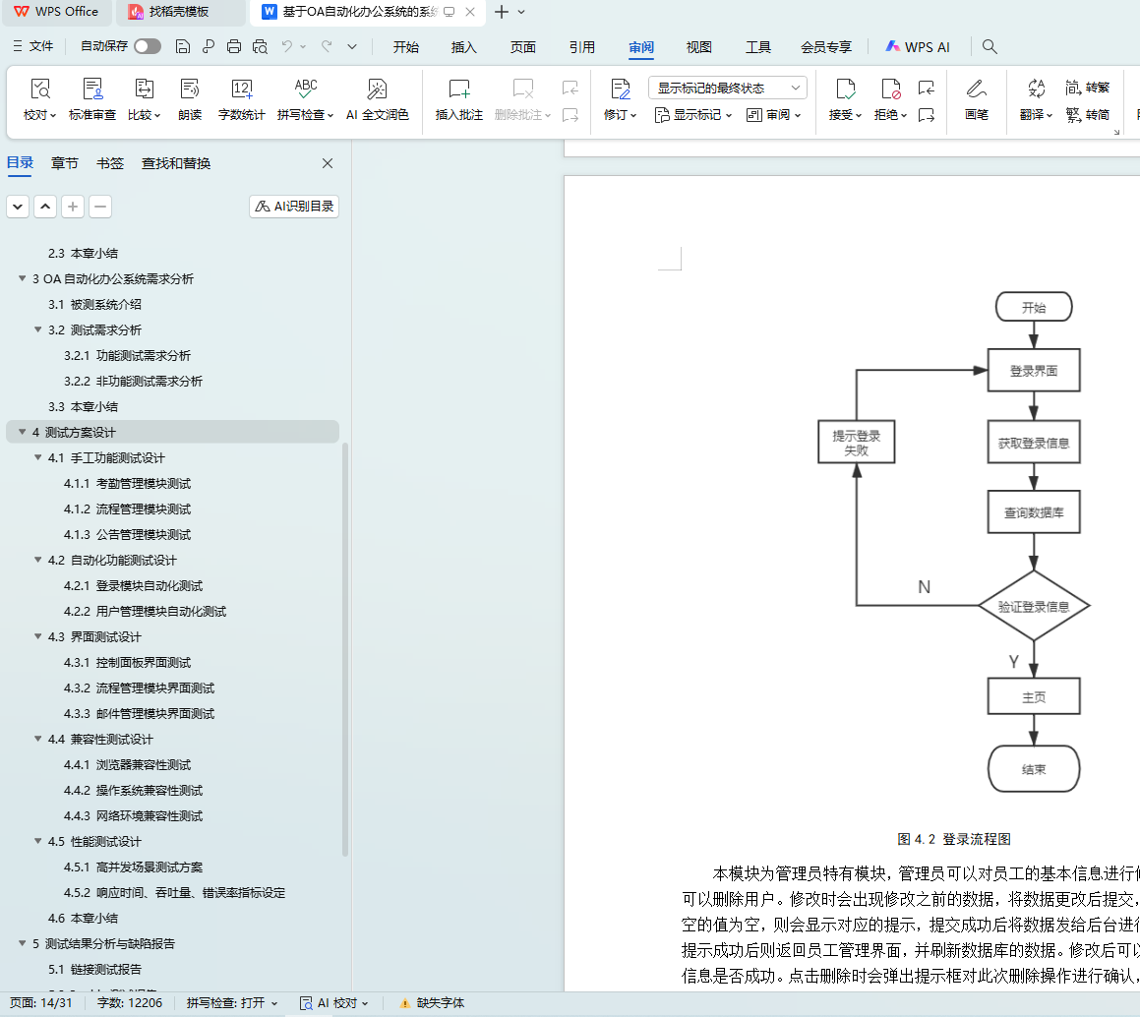This screenshot has width=1140, height=1017.
Task: Click the 字数统计 word count icon
Action: click(x=241, y=90)
